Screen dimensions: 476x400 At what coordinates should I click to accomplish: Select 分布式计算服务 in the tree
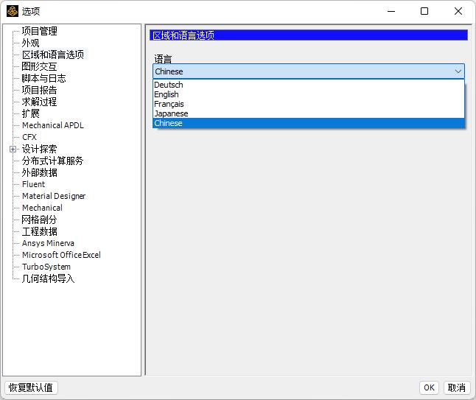pyautogui.click(x=52, y=161)
